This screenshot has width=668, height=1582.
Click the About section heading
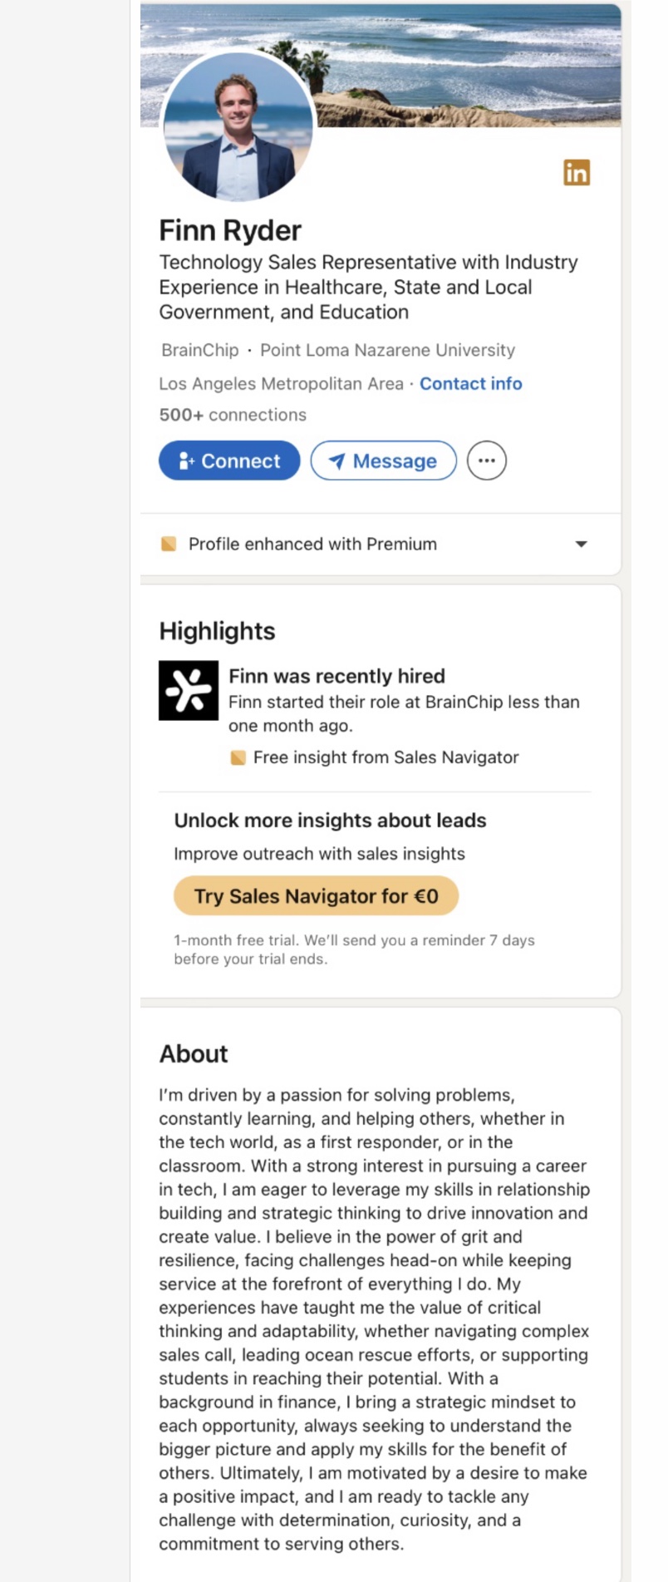(x=194, y=1053)
